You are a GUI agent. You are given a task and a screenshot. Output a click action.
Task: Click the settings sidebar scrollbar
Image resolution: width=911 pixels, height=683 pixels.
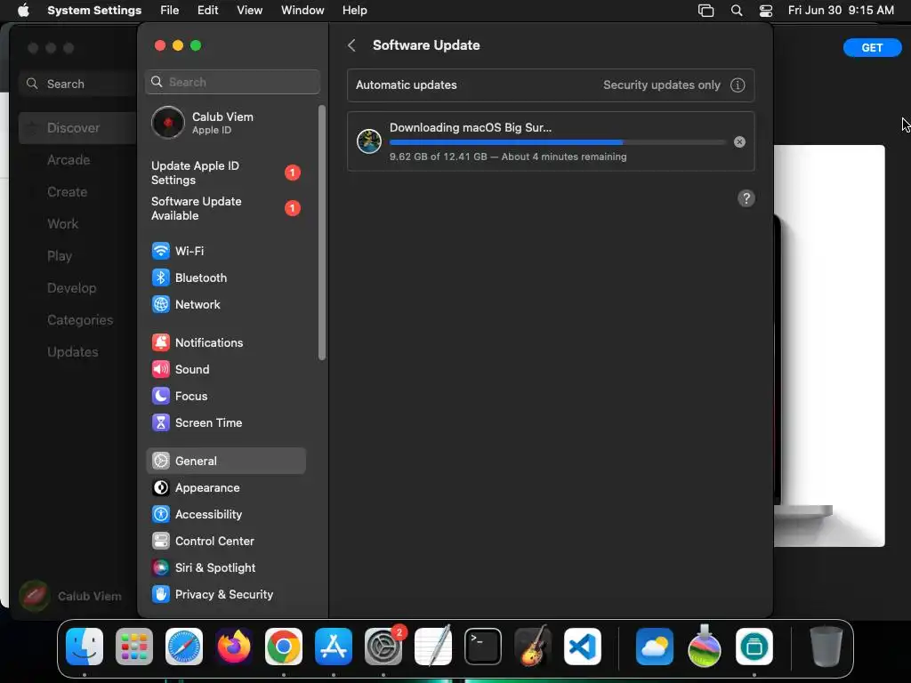tap(322, 232)
